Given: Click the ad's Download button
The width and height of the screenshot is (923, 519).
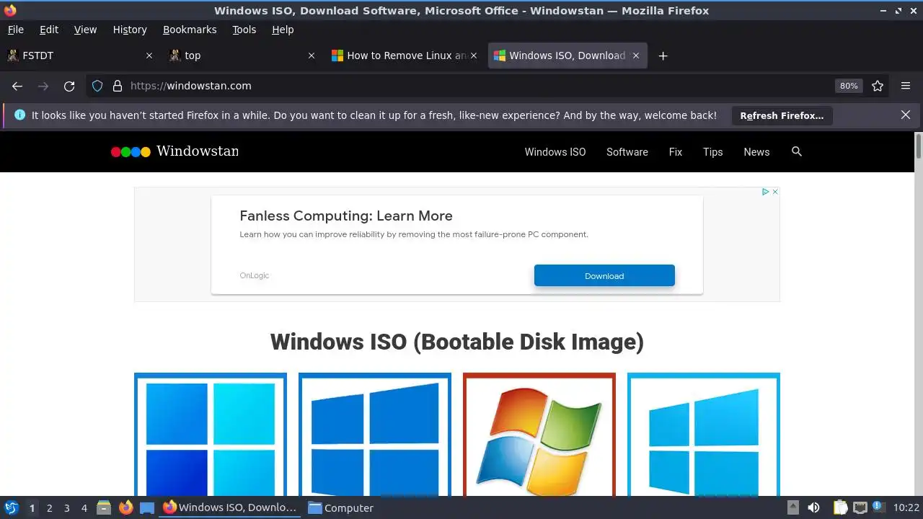Looking at the screenshot, I should (604, 275).
